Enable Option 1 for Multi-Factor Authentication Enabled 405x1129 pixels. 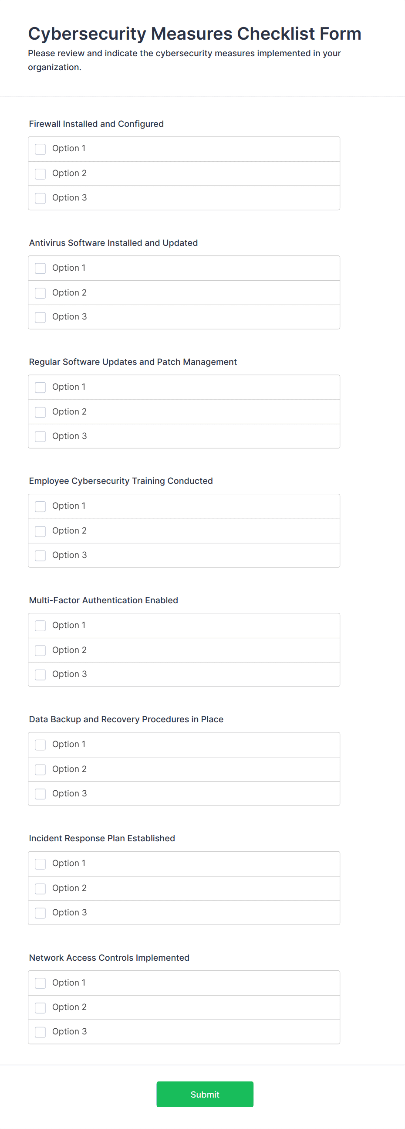coord(40,626)
